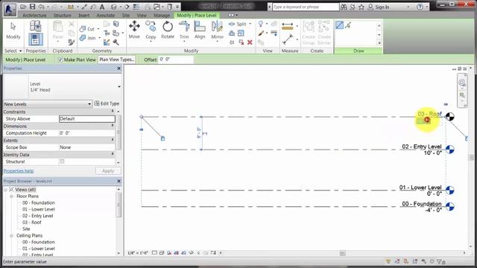Click the Plan View Types button

click(x=117, y=60)
